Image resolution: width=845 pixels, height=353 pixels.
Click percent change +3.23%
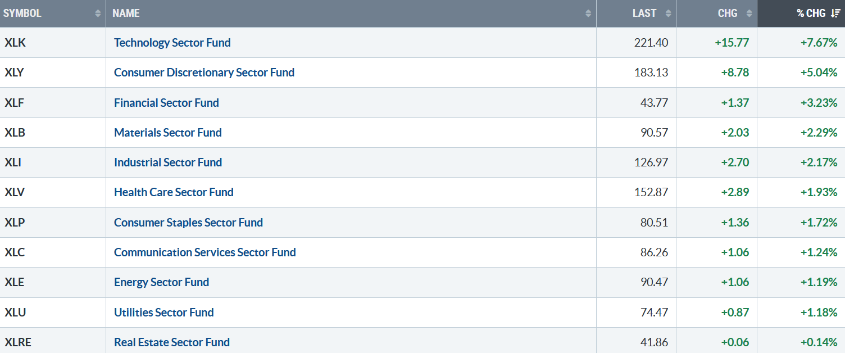[819, 103]
